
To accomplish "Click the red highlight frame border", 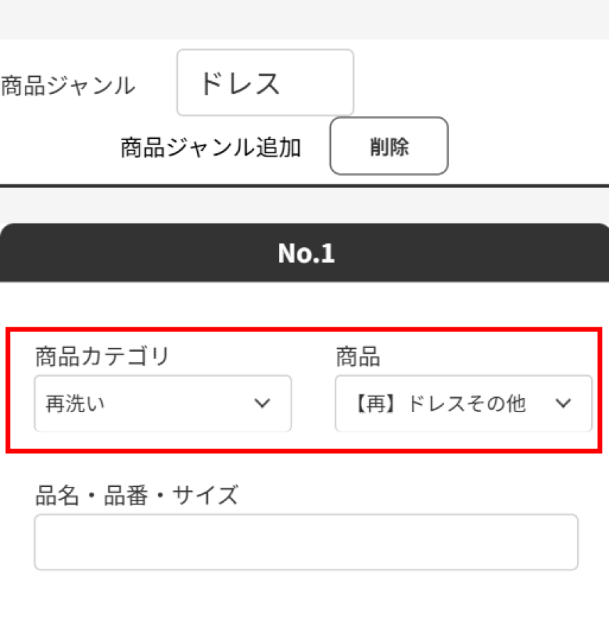I will [x=304, y=330].
